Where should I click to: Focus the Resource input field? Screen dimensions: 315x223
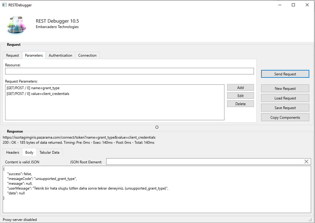click(x=129, y=71)
